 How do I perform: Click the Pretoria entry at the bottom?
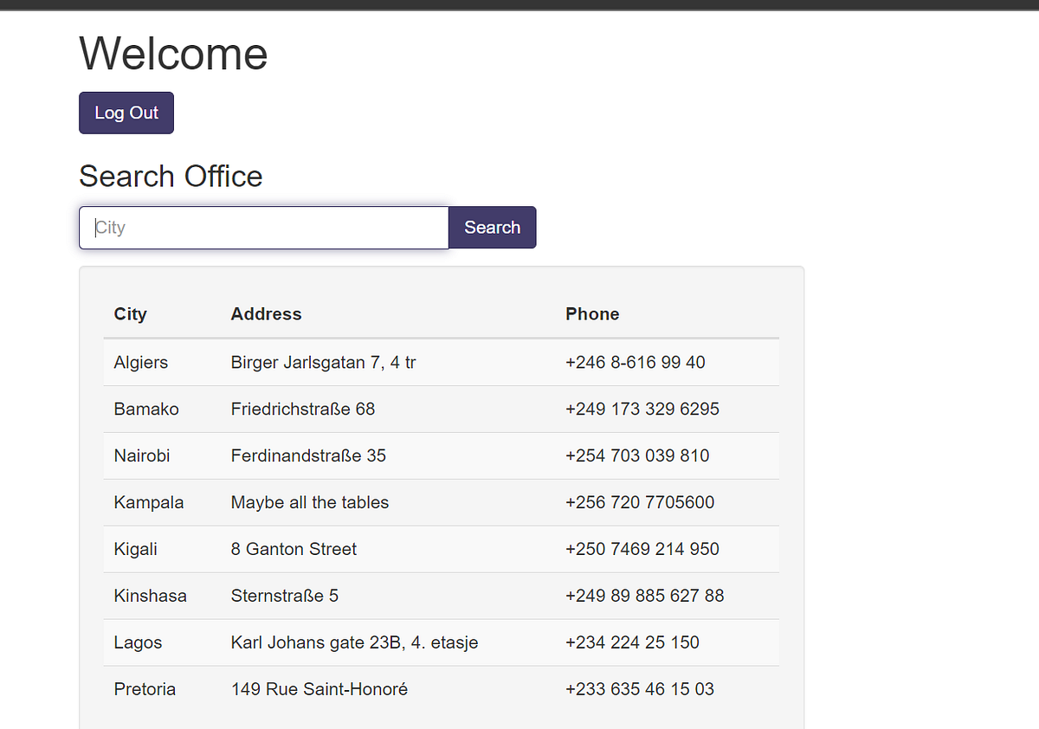tap(145, 689)
